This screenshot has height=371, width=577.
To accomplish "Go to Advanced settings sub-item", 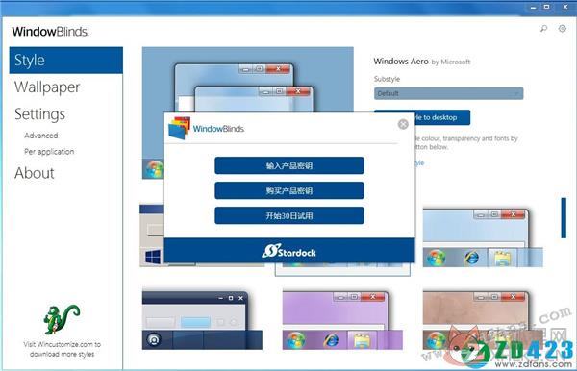I will point(41,136).
